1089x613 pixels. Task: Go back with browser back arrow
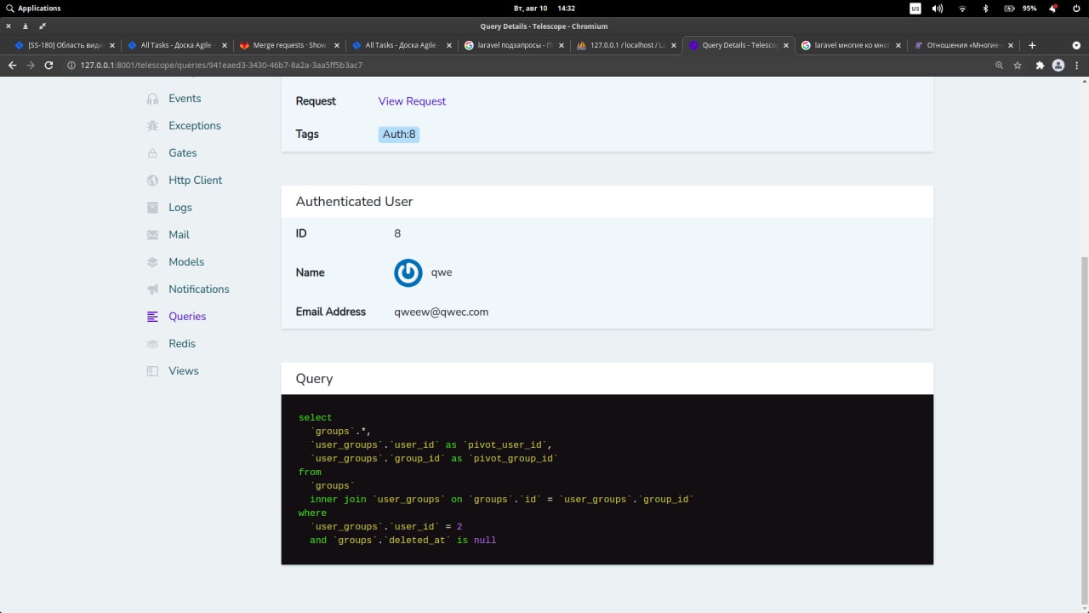point(12,65)
